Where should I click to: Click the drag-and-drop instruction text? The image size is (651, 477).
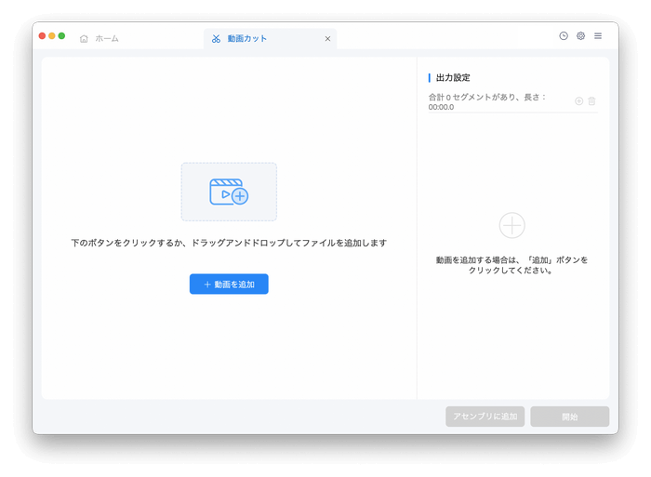coord(229,243)
